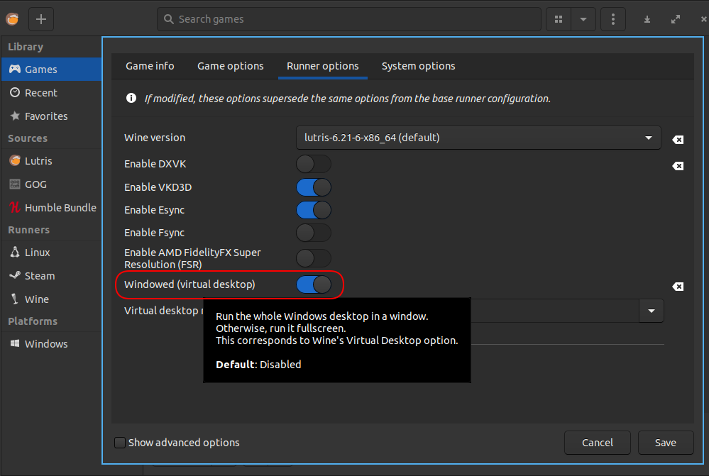Disable the Enable VKD3D switch
This screenshot has width=709, height=476.
[x=314, y=187]
